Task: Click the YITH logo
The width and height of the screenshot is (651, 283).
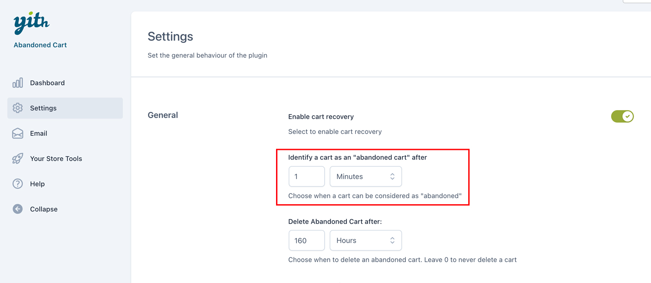Action: (x=31, y=23)
